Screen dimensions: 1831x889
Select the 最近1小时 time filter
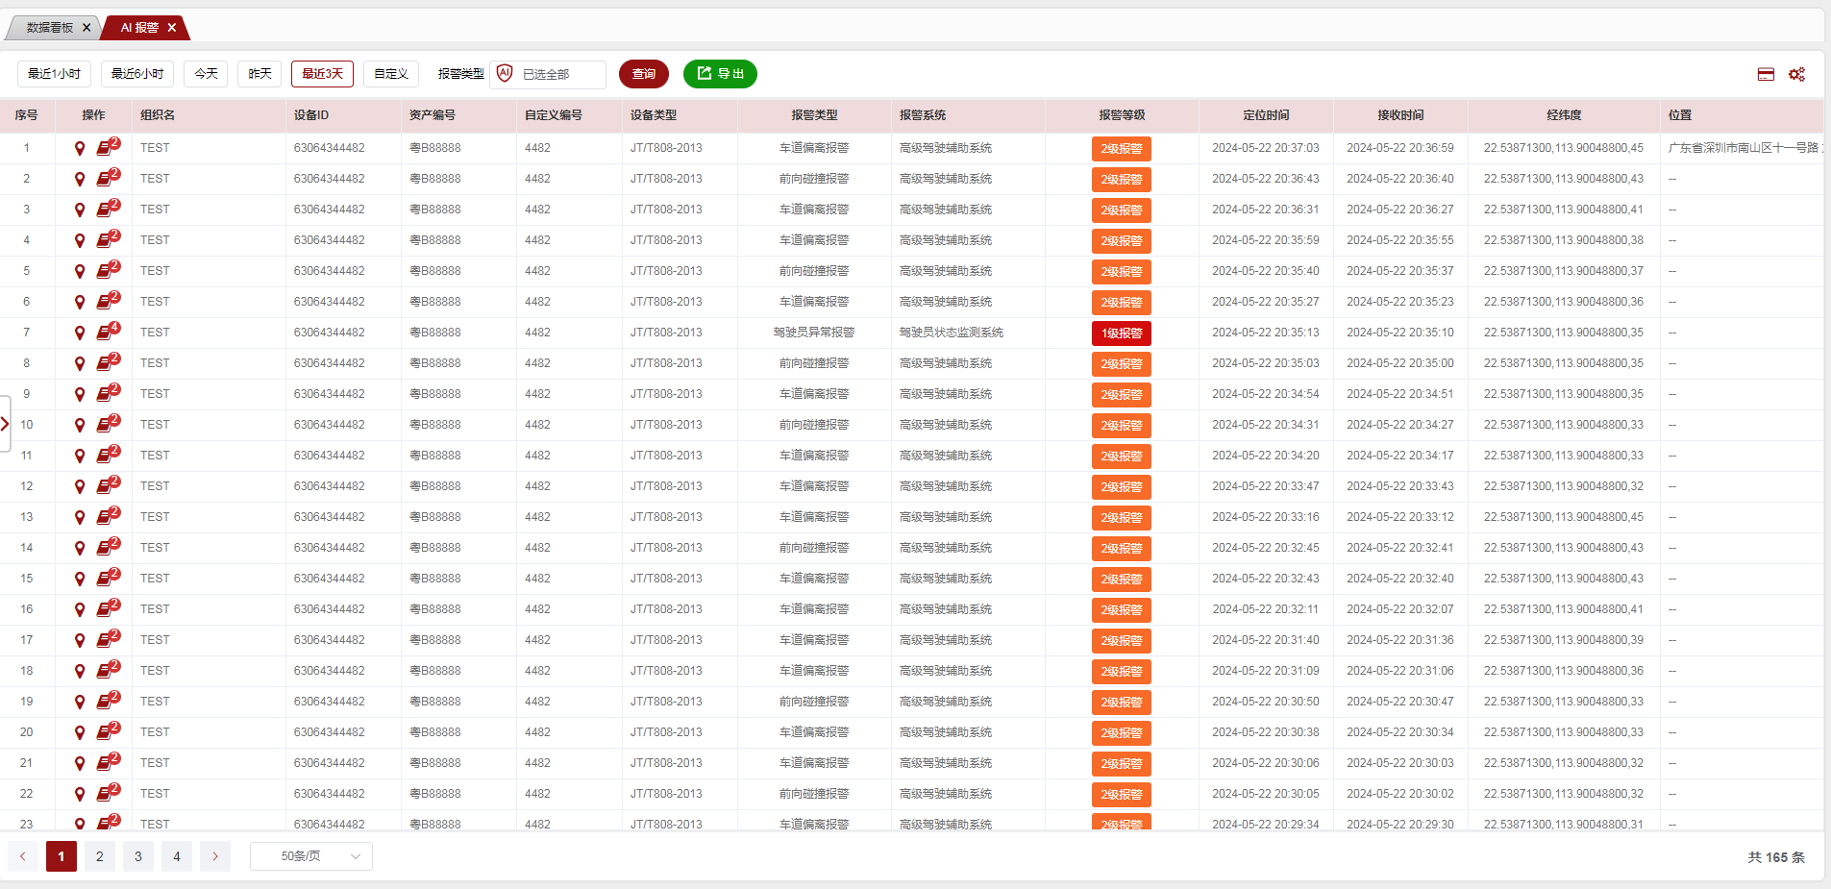[54, 74]
